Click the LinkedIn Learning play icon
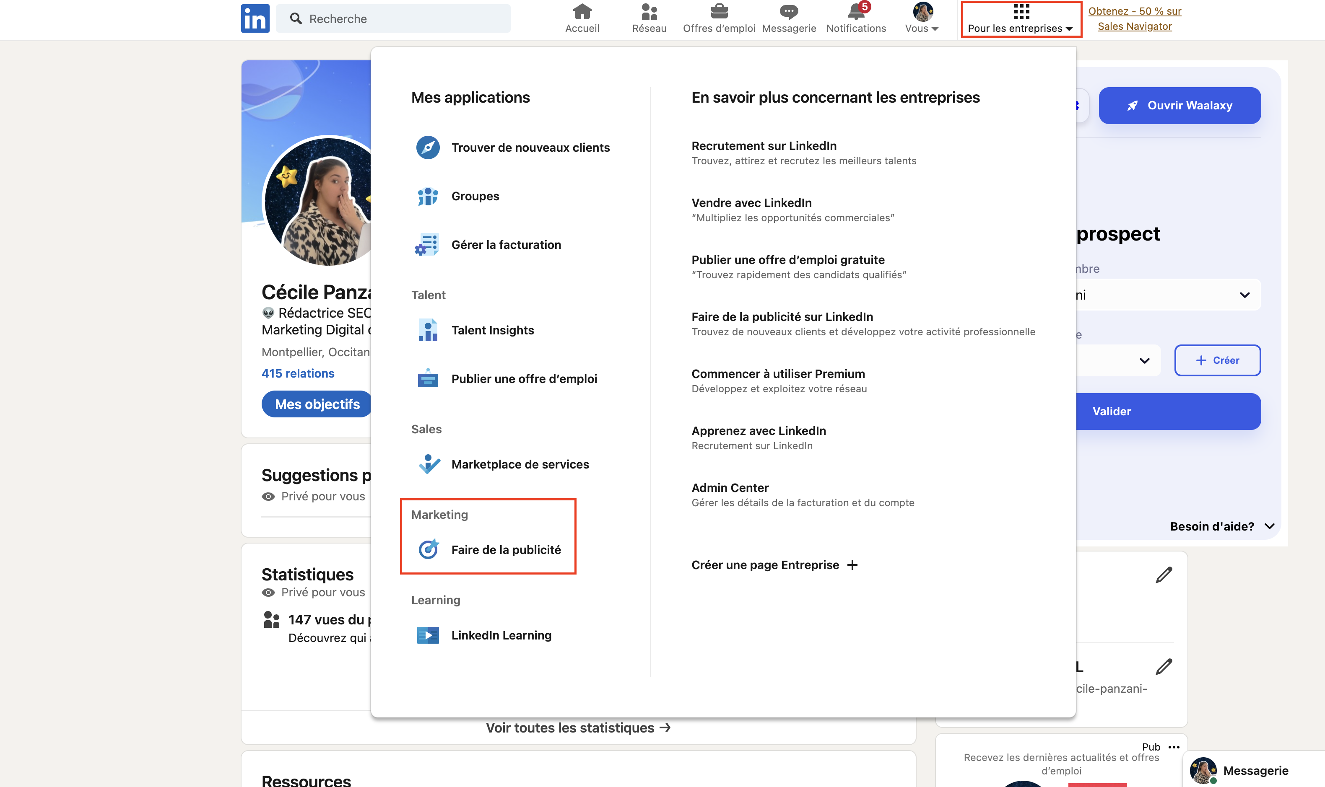The height and width of the screenshot is (787, 1325). [x=428, y=635]
